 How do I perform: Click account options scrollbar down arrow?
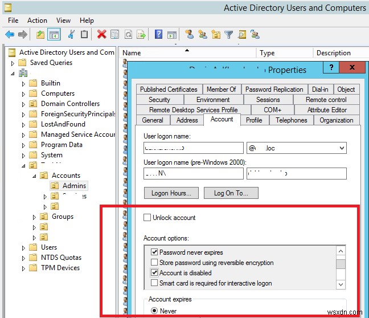(341, 284)
